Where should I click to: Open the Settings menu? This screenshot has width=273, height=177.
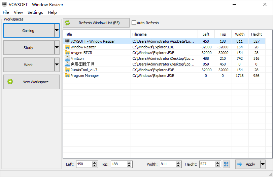click(35, 12)
